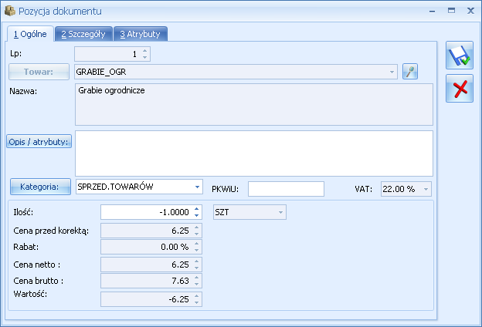Decrease Ilość with the down spinner arrow
Viewport: 482px width, 327px height.
coord(197,215)
